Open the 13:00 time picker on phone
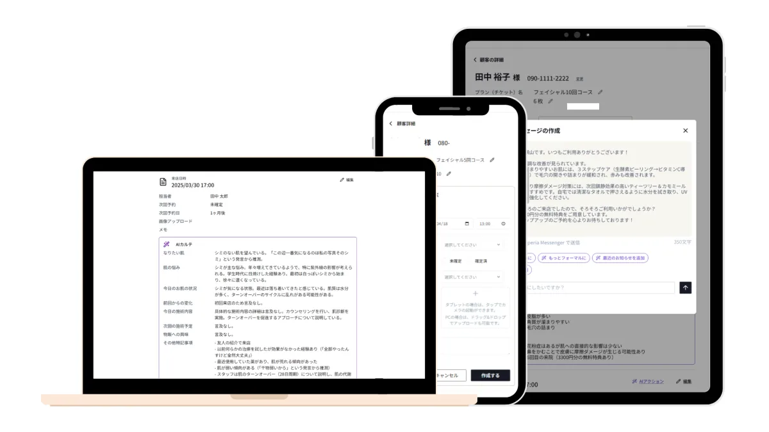The width and height of the screenshot is (769, 432). pyautogui.click(x=503, y=224)
